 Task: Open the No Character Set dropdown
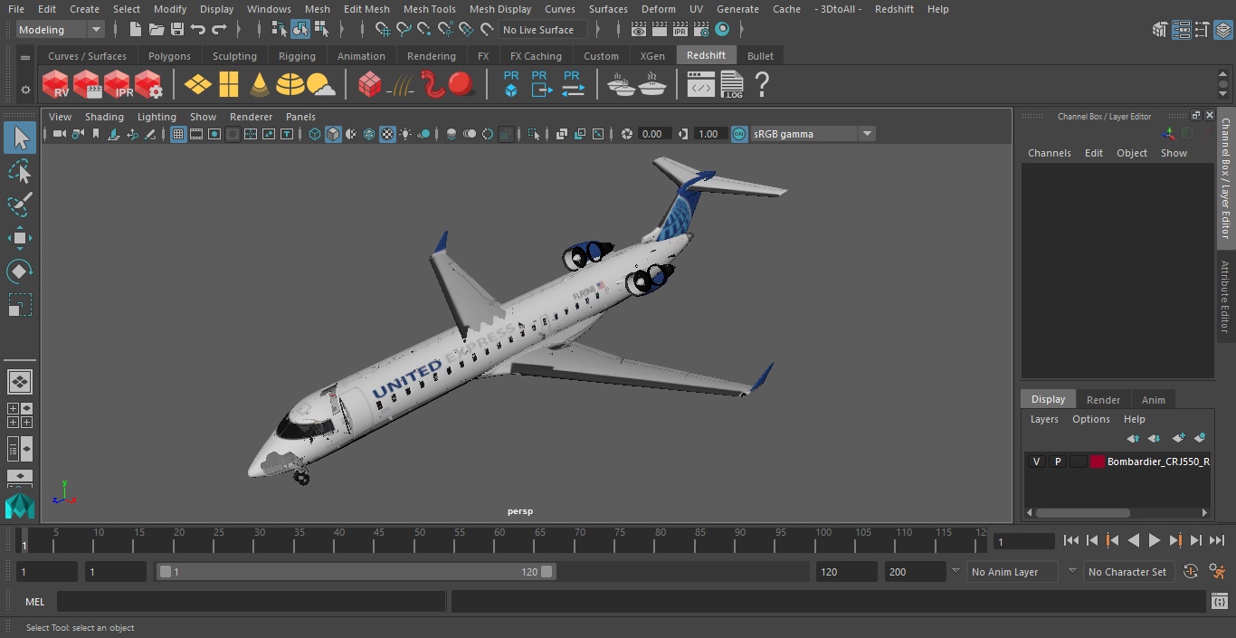point(1128,572)
